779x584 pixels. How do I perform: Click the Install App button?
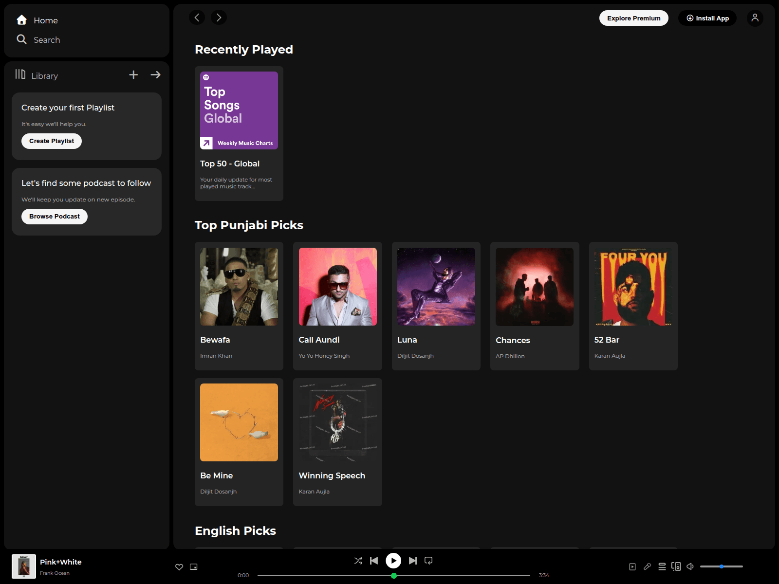pyautogui.click(x=707, y=18)
